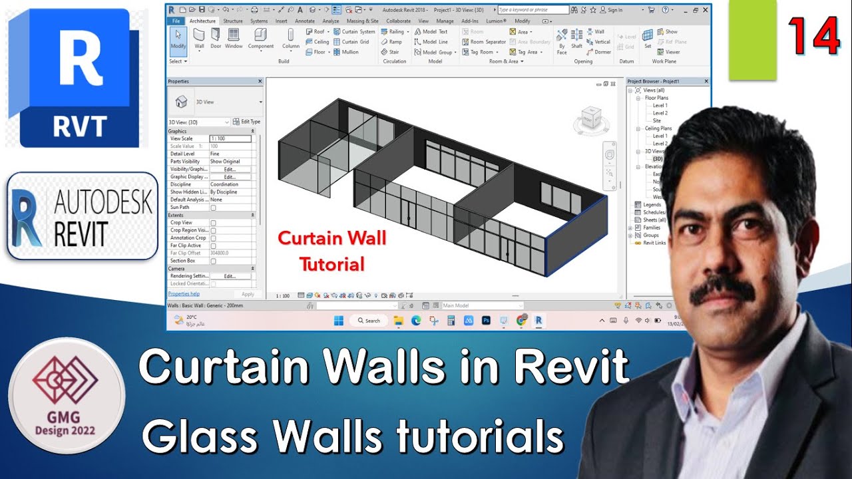The height and width of the screenshot is (479, 852).
Task: Start the Curtain Grid tool
Action: point(351,41)
